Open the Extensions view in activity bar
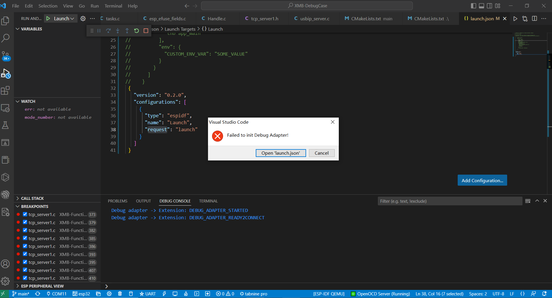This screenshot has height=298, width=552. click(5, 90)
